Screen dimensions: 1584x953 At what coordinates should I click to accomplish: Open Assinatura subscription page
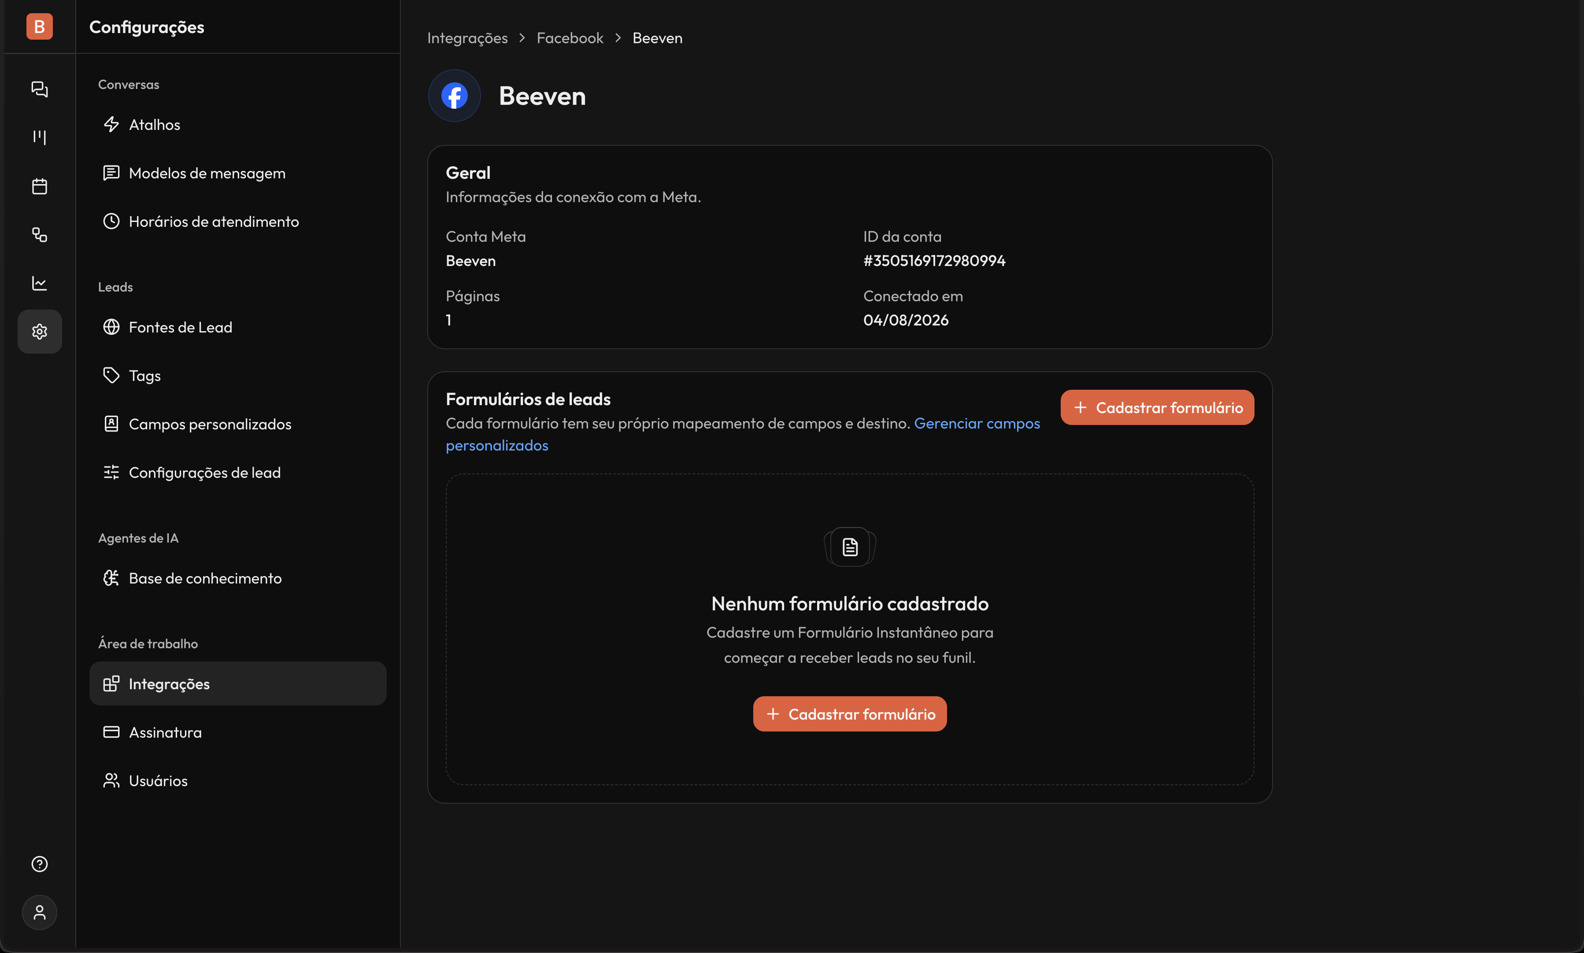(x=238, y=732)
